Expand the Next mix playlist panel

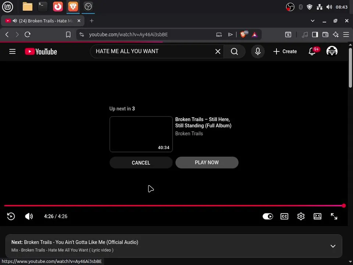(333, 246)
